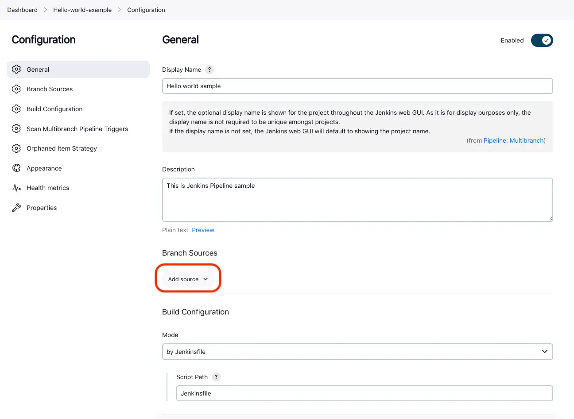Click Preview link under description
This screenshot has height=419, width=574.
(x=203, y=230)
